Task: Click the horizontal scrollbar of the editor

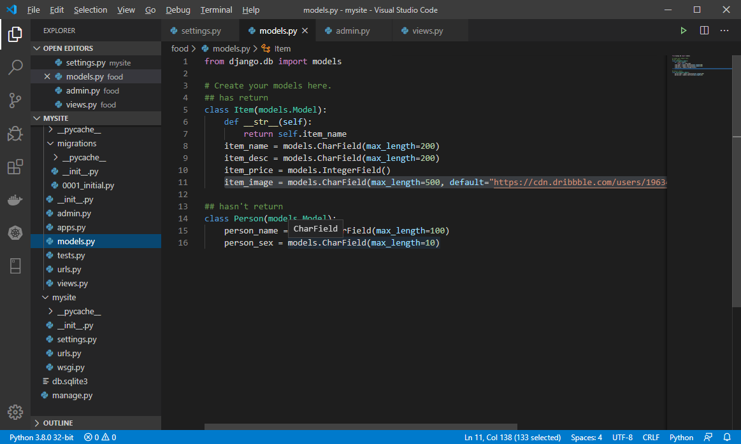Action: (x=361, y=427)
